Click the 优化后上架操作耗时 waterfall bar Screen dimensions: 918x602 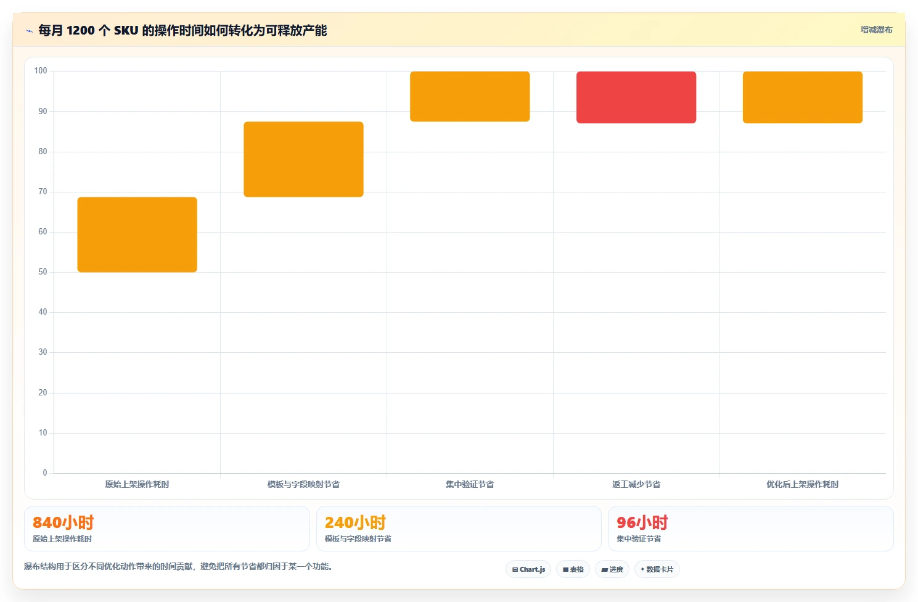coord(803,97)
